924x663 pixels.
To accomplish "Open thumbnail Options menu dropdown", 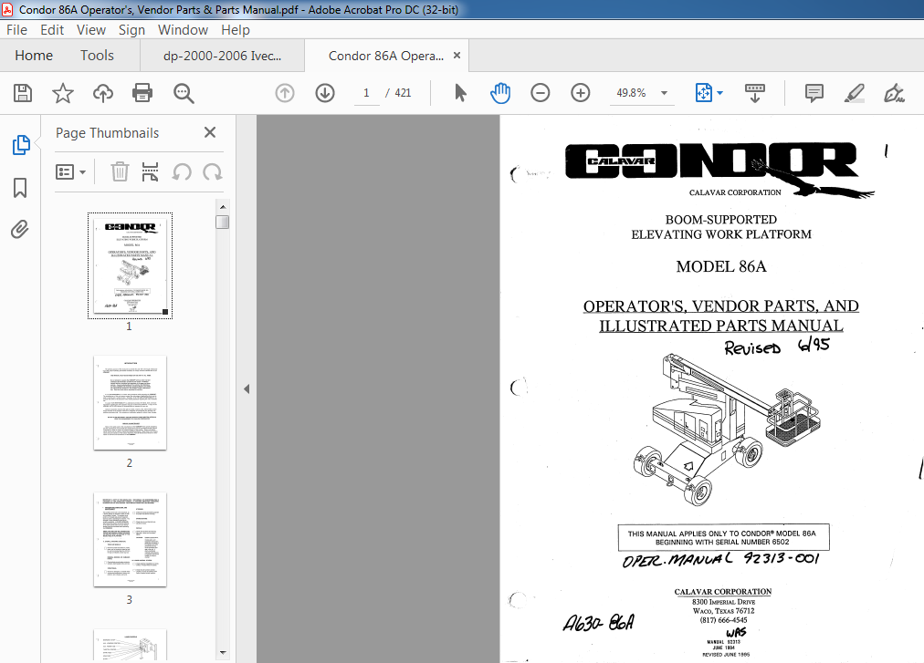I will tap(70, 172).
